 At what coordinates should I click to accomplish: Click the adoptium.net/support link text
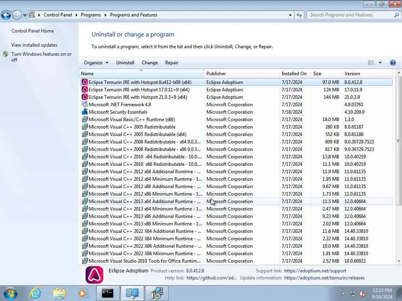[x=315, y=271]
